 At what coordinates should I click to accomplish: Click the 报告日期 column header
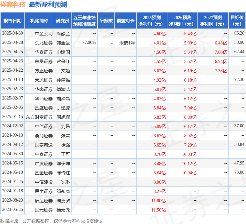tap(12, 20)
